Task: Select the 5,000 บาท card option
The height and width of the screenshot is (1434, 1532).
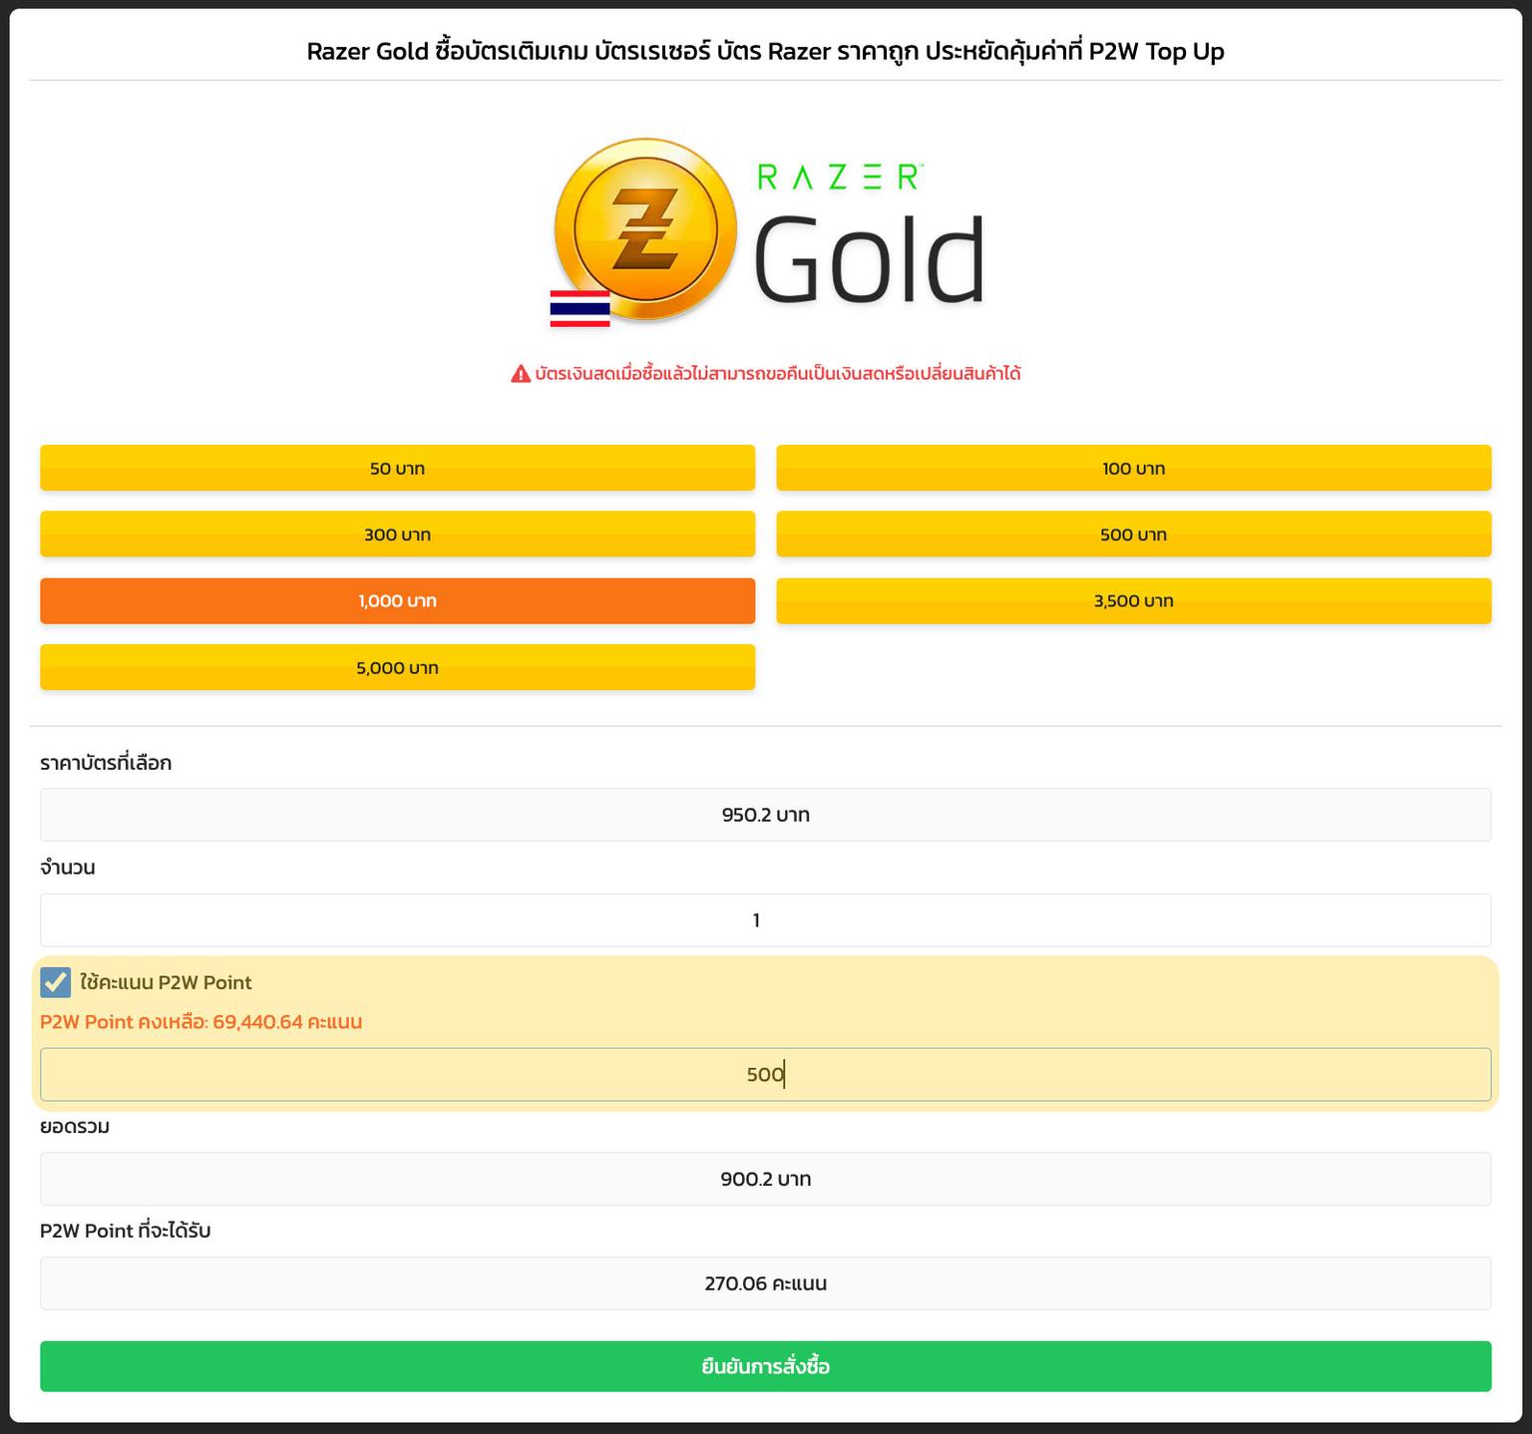Action: tap(397, 667)
